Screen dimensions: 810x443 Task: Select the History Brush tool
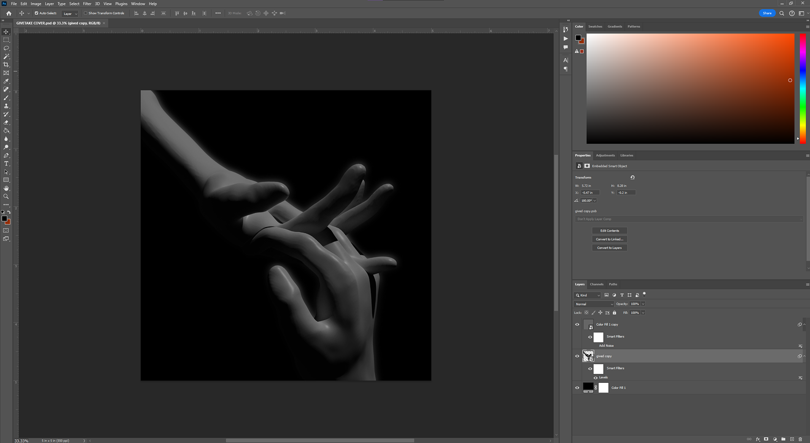tap(6, 114)
